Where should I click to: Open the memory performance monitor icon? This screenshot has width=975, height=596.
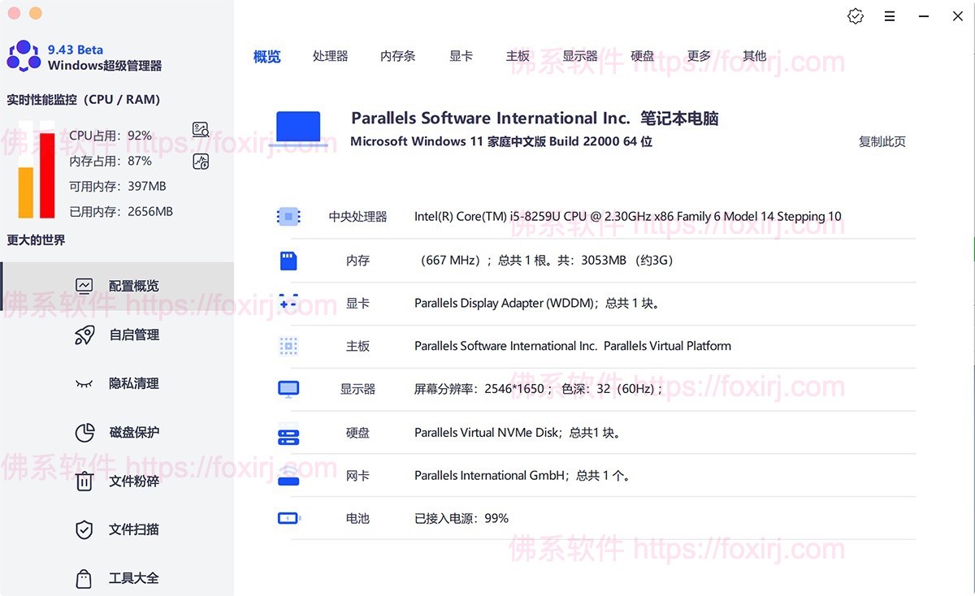pyautogui.click(x=200, y=161)
